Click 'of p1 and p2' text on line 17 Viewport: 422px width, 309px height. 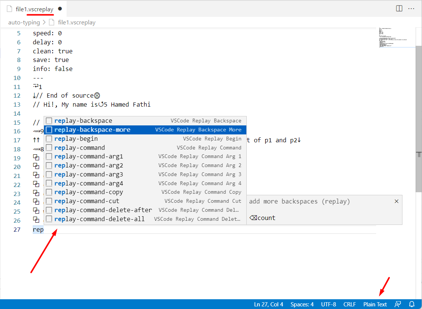[x=276, y=140]
